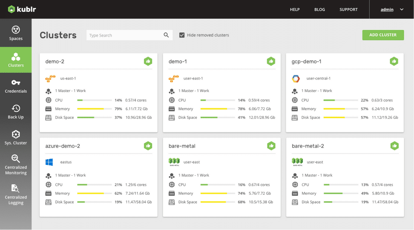
Task: Click demo-2 thumbs-up status icon
Action: coord(148,61)
